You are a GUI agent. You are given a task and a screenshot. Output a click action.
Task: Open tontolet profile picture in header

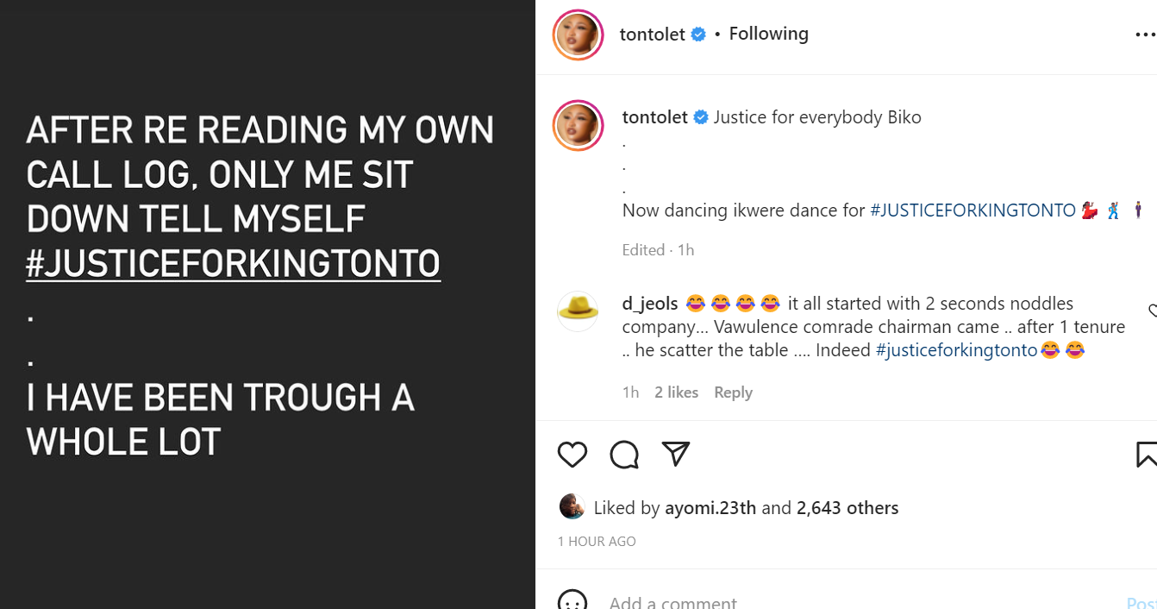pos(578,35)
